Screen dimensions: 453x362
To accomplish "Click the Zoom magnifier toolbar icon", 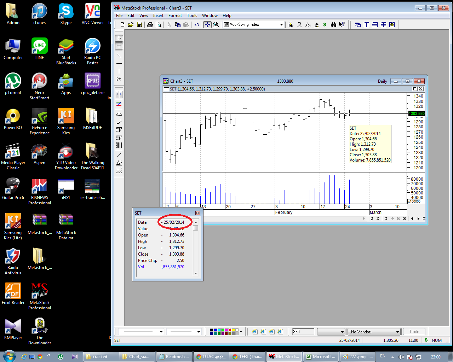I will pos(216,25).
